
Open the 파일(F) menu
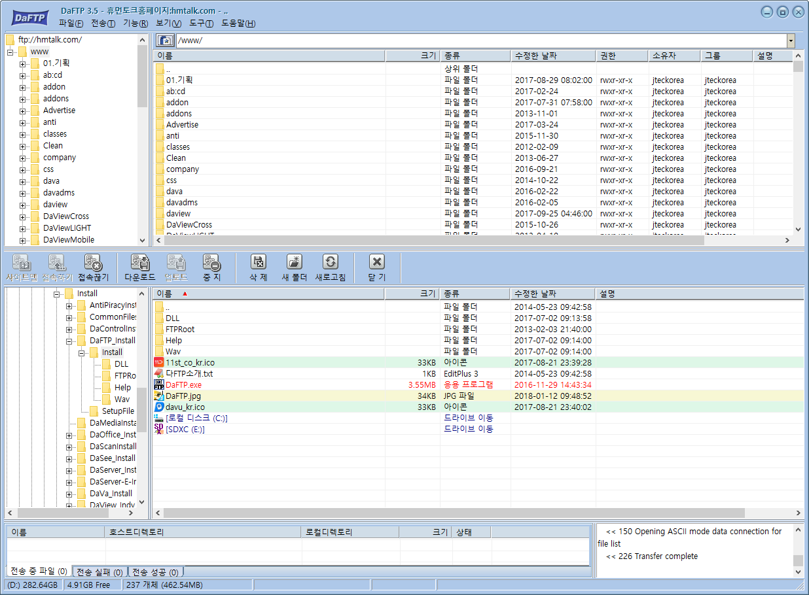[71, 24]
